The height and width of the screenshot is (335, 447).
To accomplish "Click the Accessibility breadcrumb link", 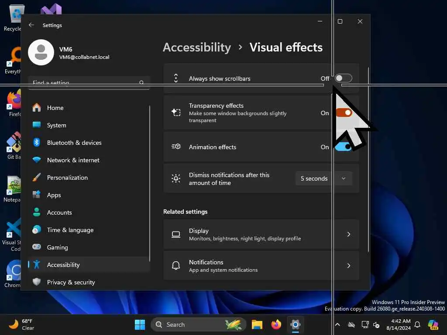I will point(197,47).
